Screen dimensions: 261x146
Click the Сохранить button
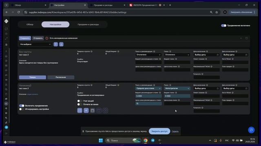coord(25,38)
